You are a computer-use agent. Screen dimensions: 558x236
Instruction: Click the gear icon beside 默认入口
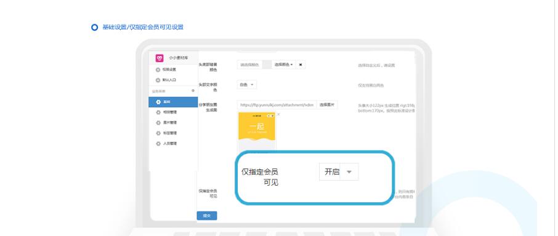pyautogui.click(x=158, y=81)
